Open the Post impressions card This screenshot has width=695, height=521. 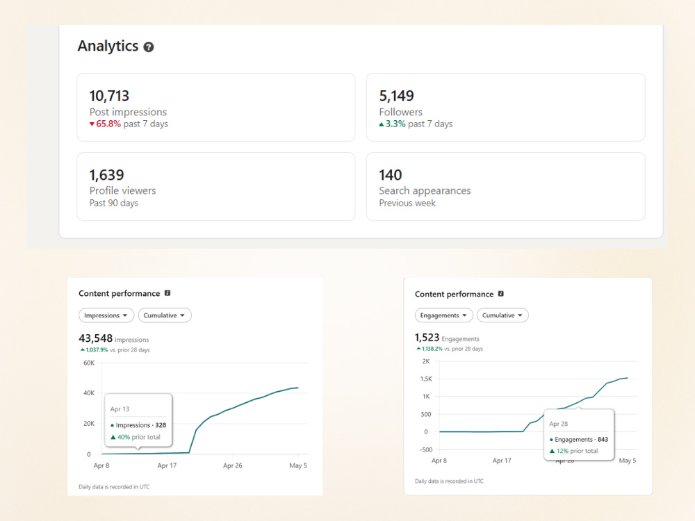click(x=216, y=107)
